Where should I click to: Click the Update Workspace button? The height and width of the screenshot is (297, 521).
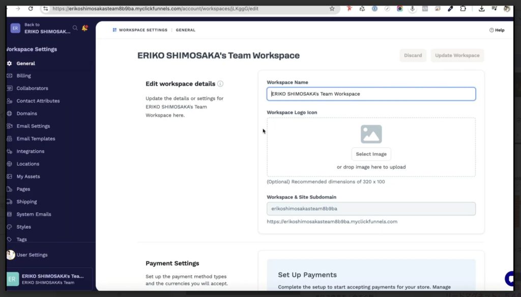click(457, 56)
